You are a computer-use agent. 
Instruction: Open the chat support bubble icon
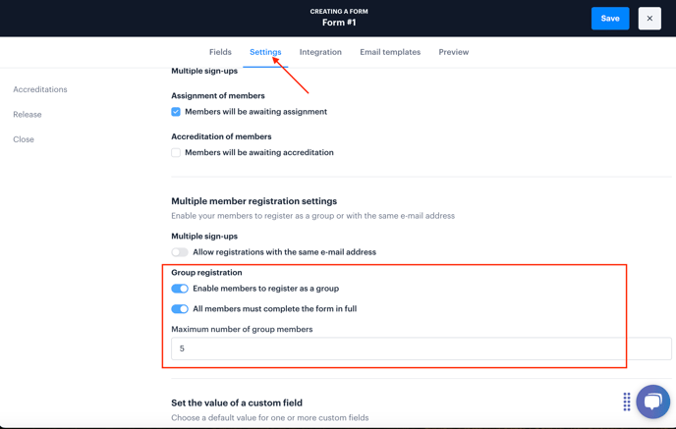652,402
